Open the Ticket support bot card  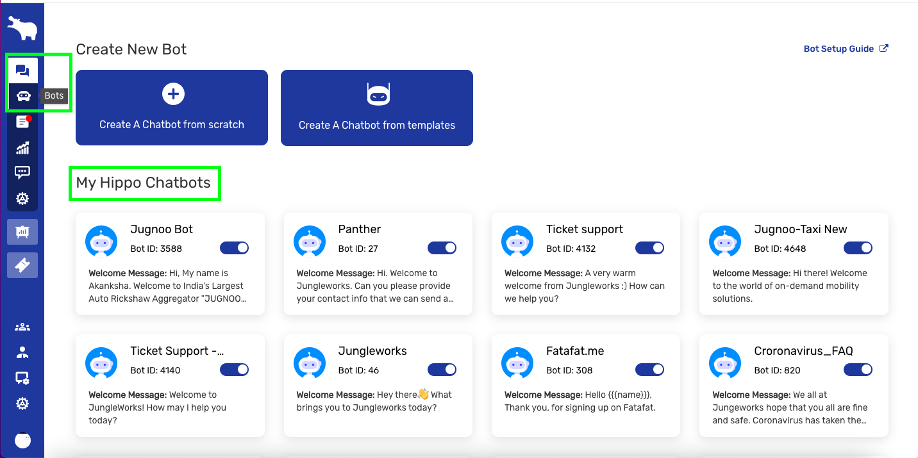pyautogui.click(x=585, y=229)
